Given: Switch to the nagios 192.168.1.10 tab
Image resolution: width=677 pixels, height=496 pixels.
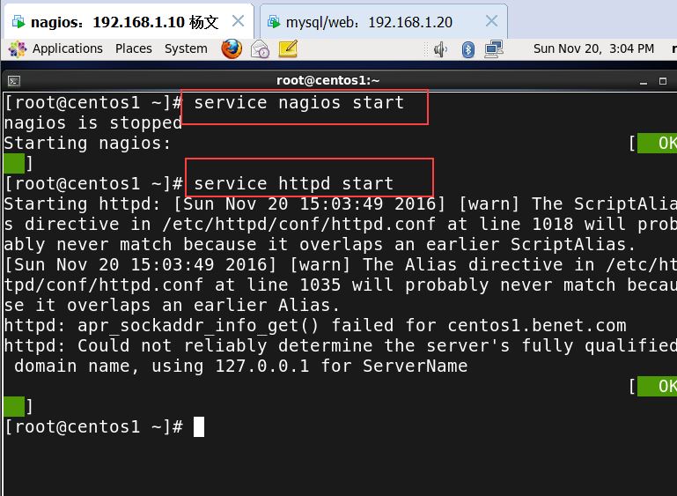Looking at the screenshot, I should 129,22.
